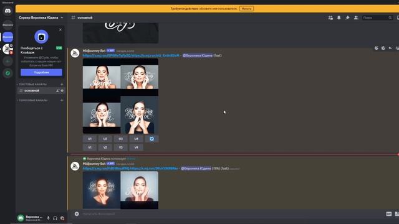Select the highlighted blue server icon
Screen dimensions: 399x224
(x=7, y=37)
